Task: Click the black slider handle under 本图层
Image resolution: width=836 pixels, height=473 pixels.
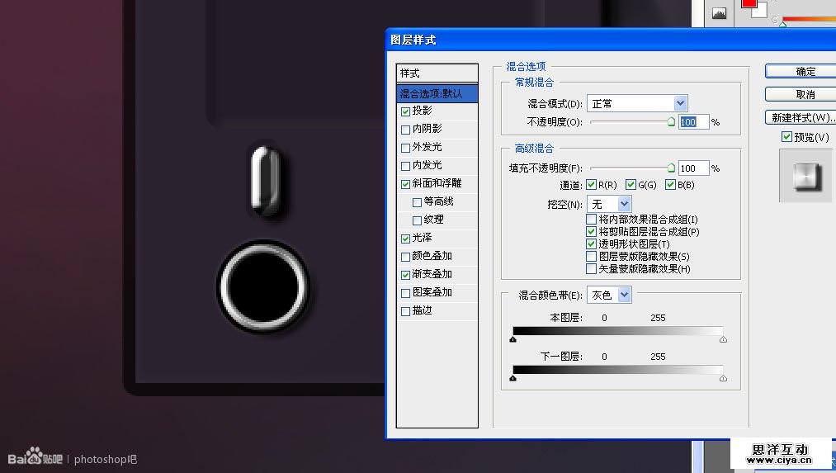Action: [x=513, y=338]
